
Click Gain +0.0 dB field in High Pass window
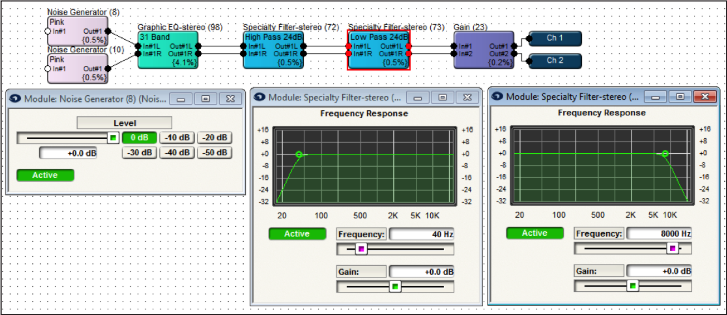click(422, 272)
